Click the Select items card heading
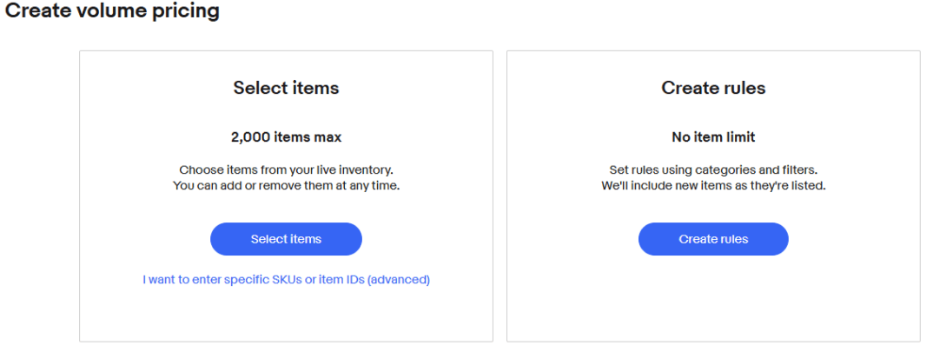The width and height of the screenshot is (933, 352). pos(286,88)
